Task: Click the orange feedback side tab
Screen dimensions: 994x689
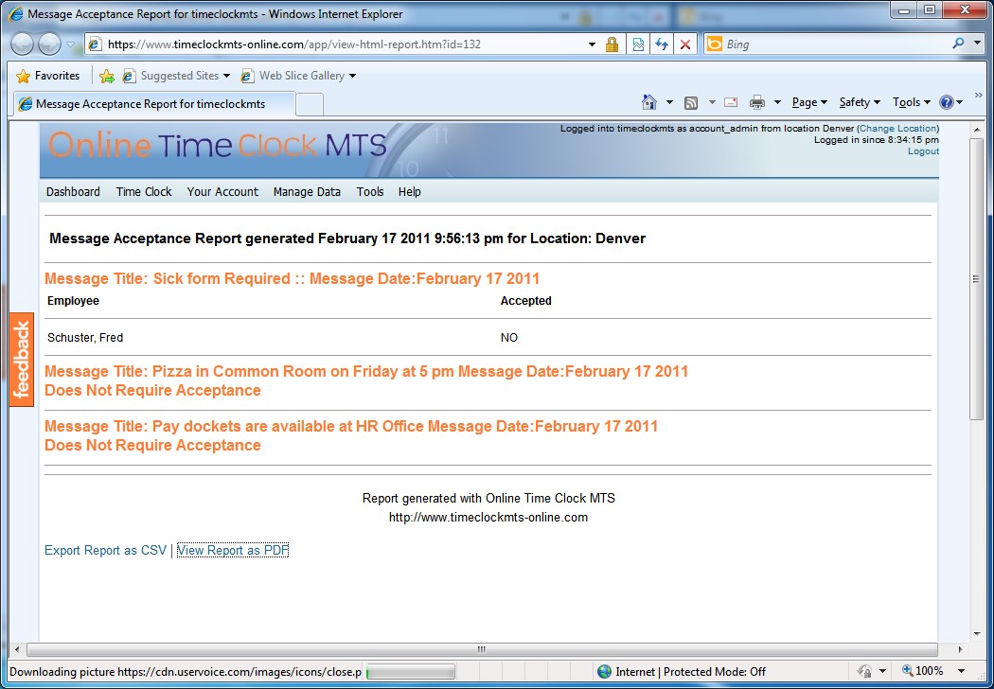Action: 22,360
